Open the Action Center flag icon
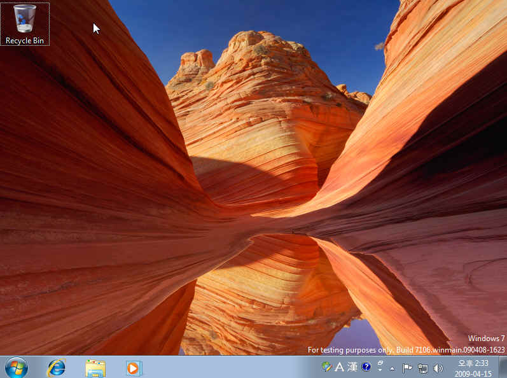The height and width of the screenshot is (378, 507). [x=407, y=368]
